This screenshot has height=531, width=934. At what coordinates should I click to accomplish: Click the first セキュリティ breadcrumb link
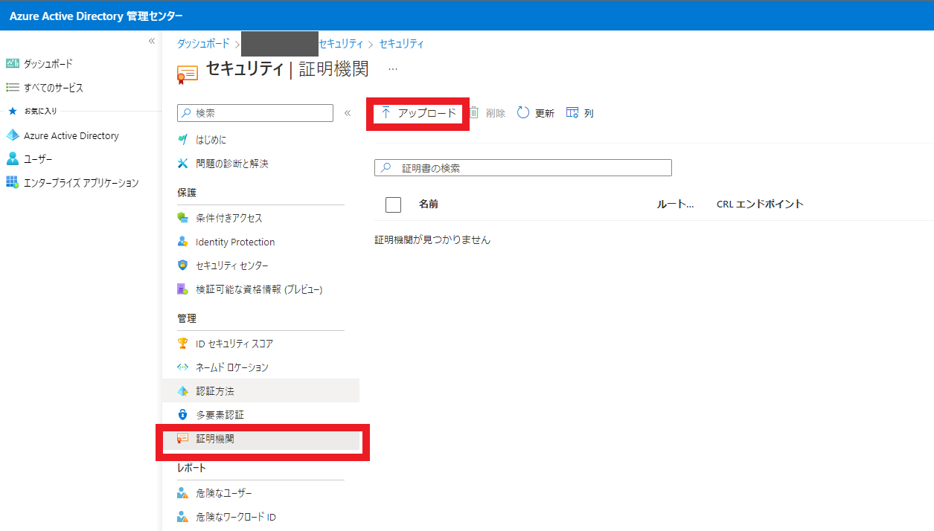tap(342, 44)
